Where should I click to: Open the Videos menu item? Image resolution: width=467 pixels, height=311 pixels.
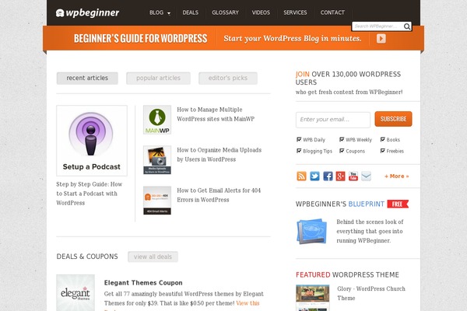261,12
